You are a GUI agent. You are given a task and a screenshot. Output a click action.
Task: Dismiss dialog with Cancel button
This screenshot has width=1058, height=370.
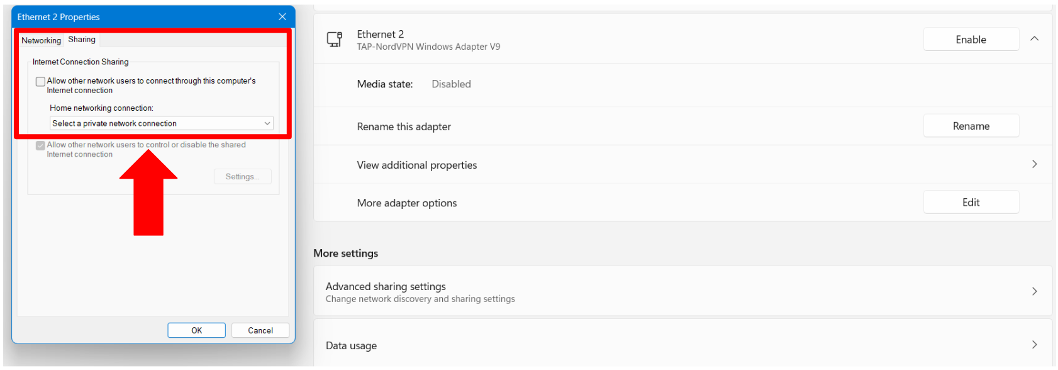click(260, 330)
